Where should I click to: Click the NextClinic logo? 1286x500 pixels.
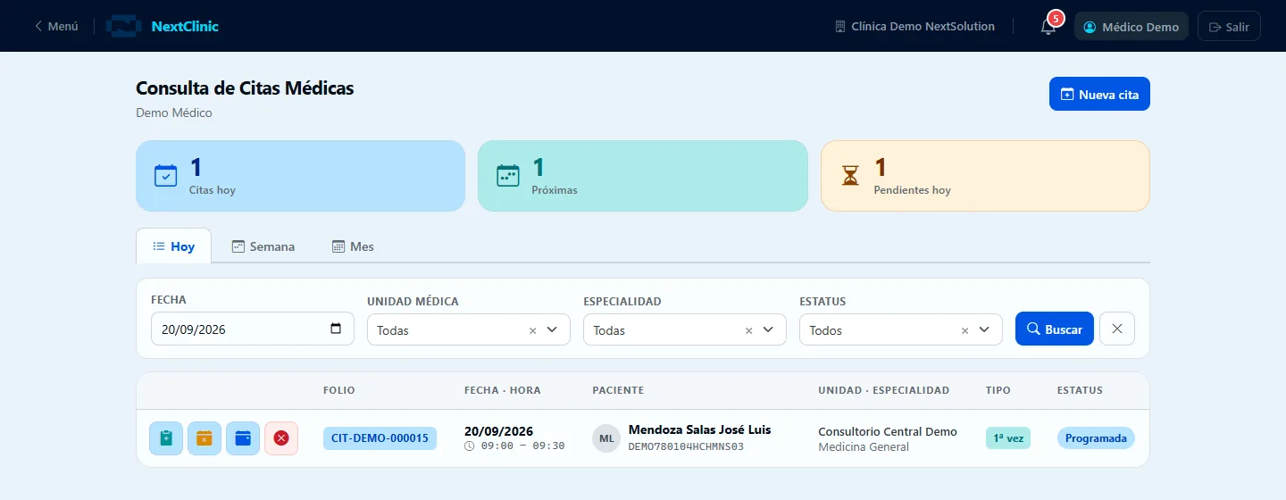[x=162, y=27]
